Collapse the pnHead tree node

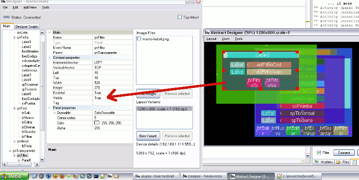14,141
